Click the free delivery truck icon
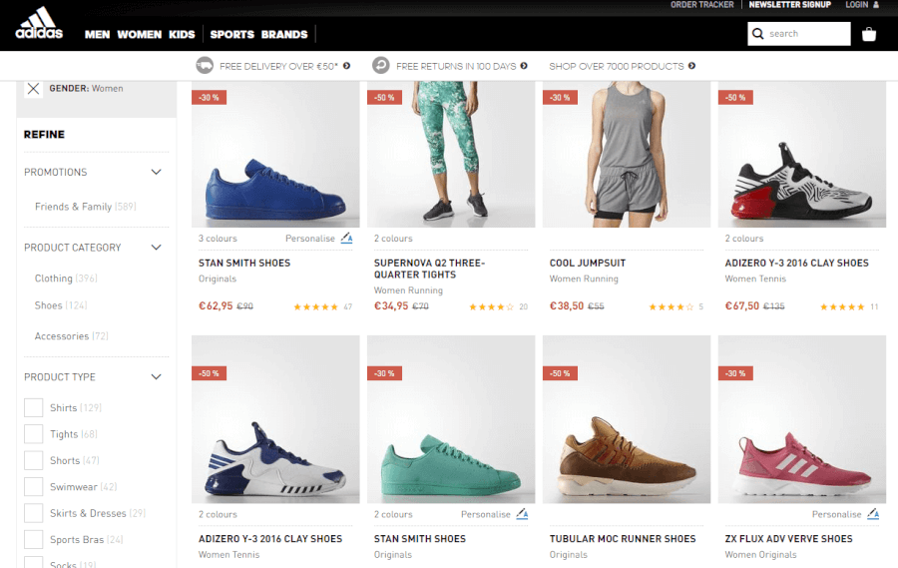 205,66
